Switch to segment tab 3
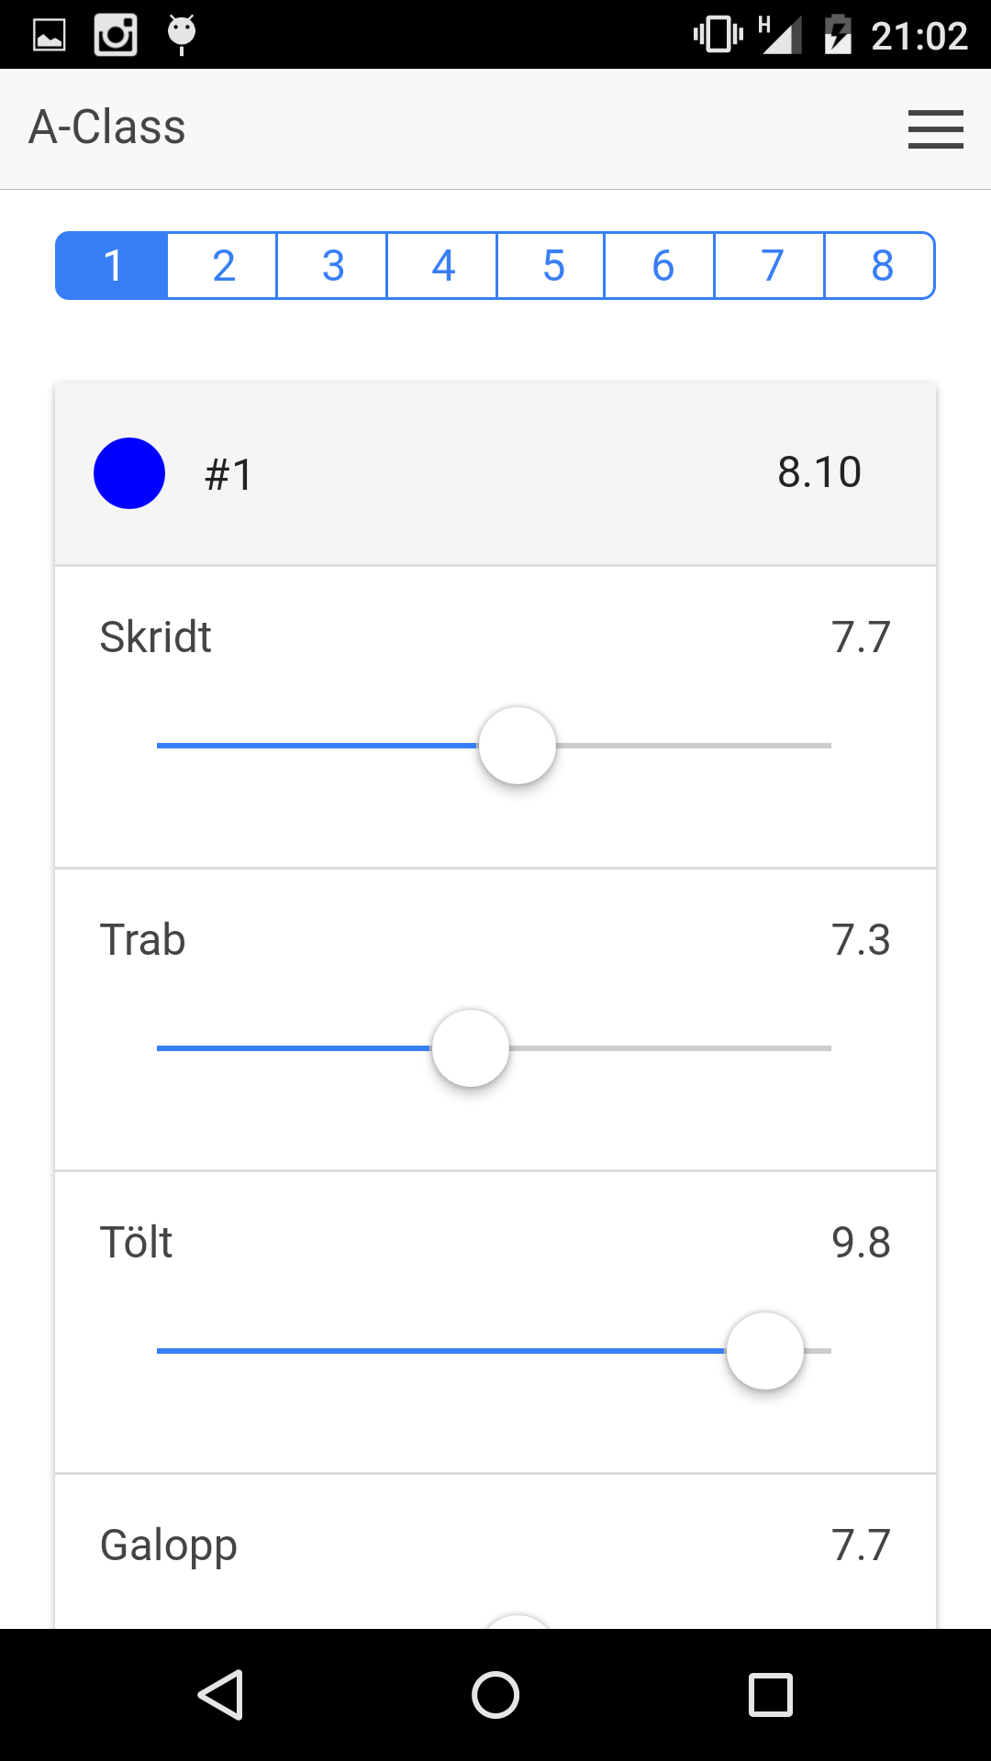The width and height of the screenshot is (991, 1761). click(x=332, y=266)
